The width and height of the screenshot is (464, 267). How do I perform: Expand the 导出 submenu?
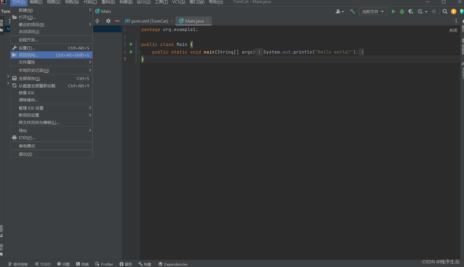[x=52, y=131]
